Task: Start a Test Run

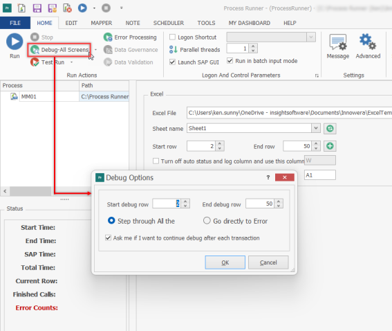Action: (48, 62)
